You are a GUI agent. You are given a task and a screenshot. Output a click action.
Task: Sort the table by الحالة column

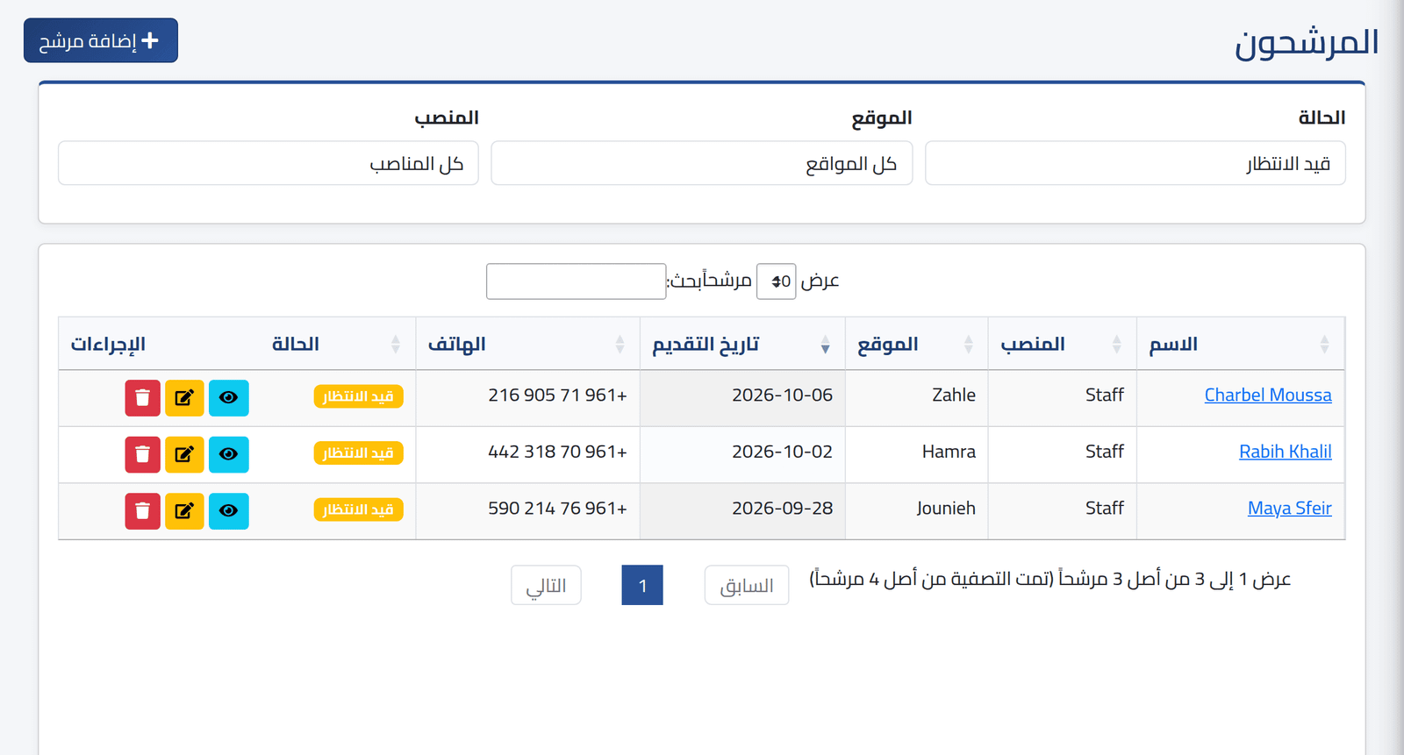click(338, 344)
